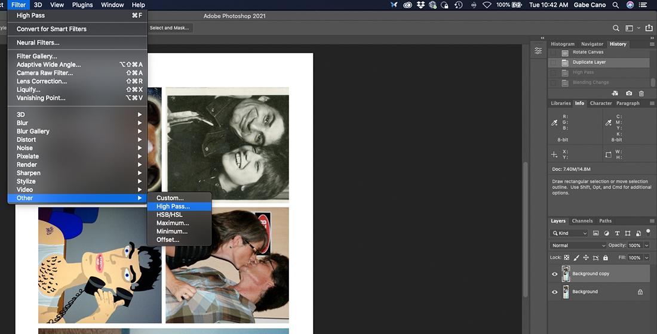Filter layers by adjustment layers icon
657x334 pixels.
click(606, 233)
